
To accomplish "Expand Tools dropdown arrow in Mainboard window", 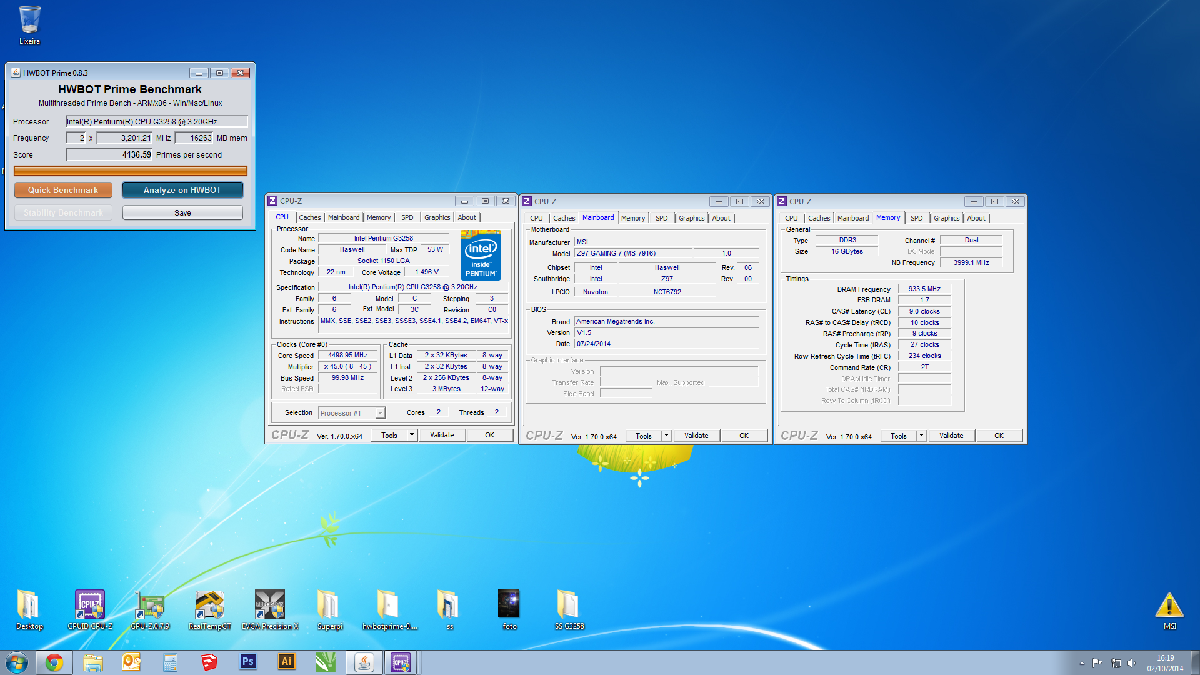I will (666, 436).
